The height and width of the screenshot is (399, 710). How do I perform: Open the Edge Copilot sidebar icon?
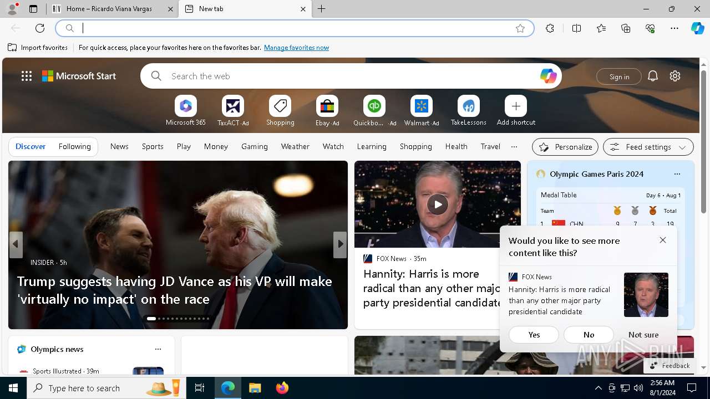click(x=697, y=28)
